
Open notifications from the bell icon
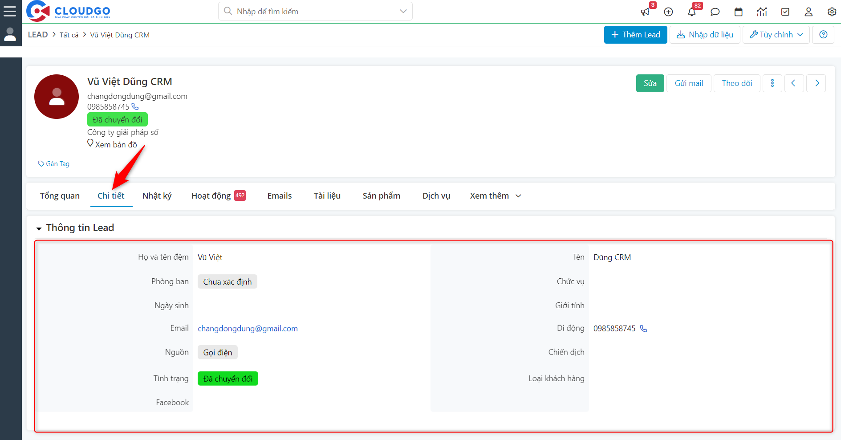click(692, 12)
